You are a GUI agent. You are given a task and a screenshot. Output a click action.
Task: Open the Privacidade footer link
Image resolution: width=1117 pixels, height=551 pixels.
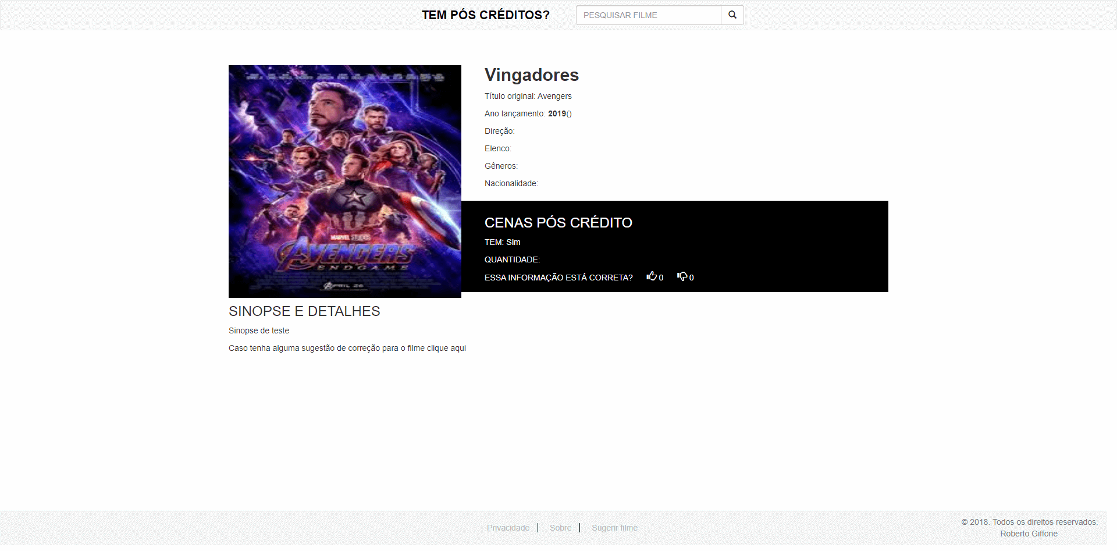pyautogui.click(x=508, y=528)
